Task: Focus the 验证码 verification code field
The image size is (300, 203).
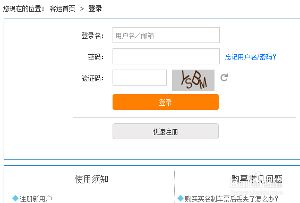Action: click(140, 78)
